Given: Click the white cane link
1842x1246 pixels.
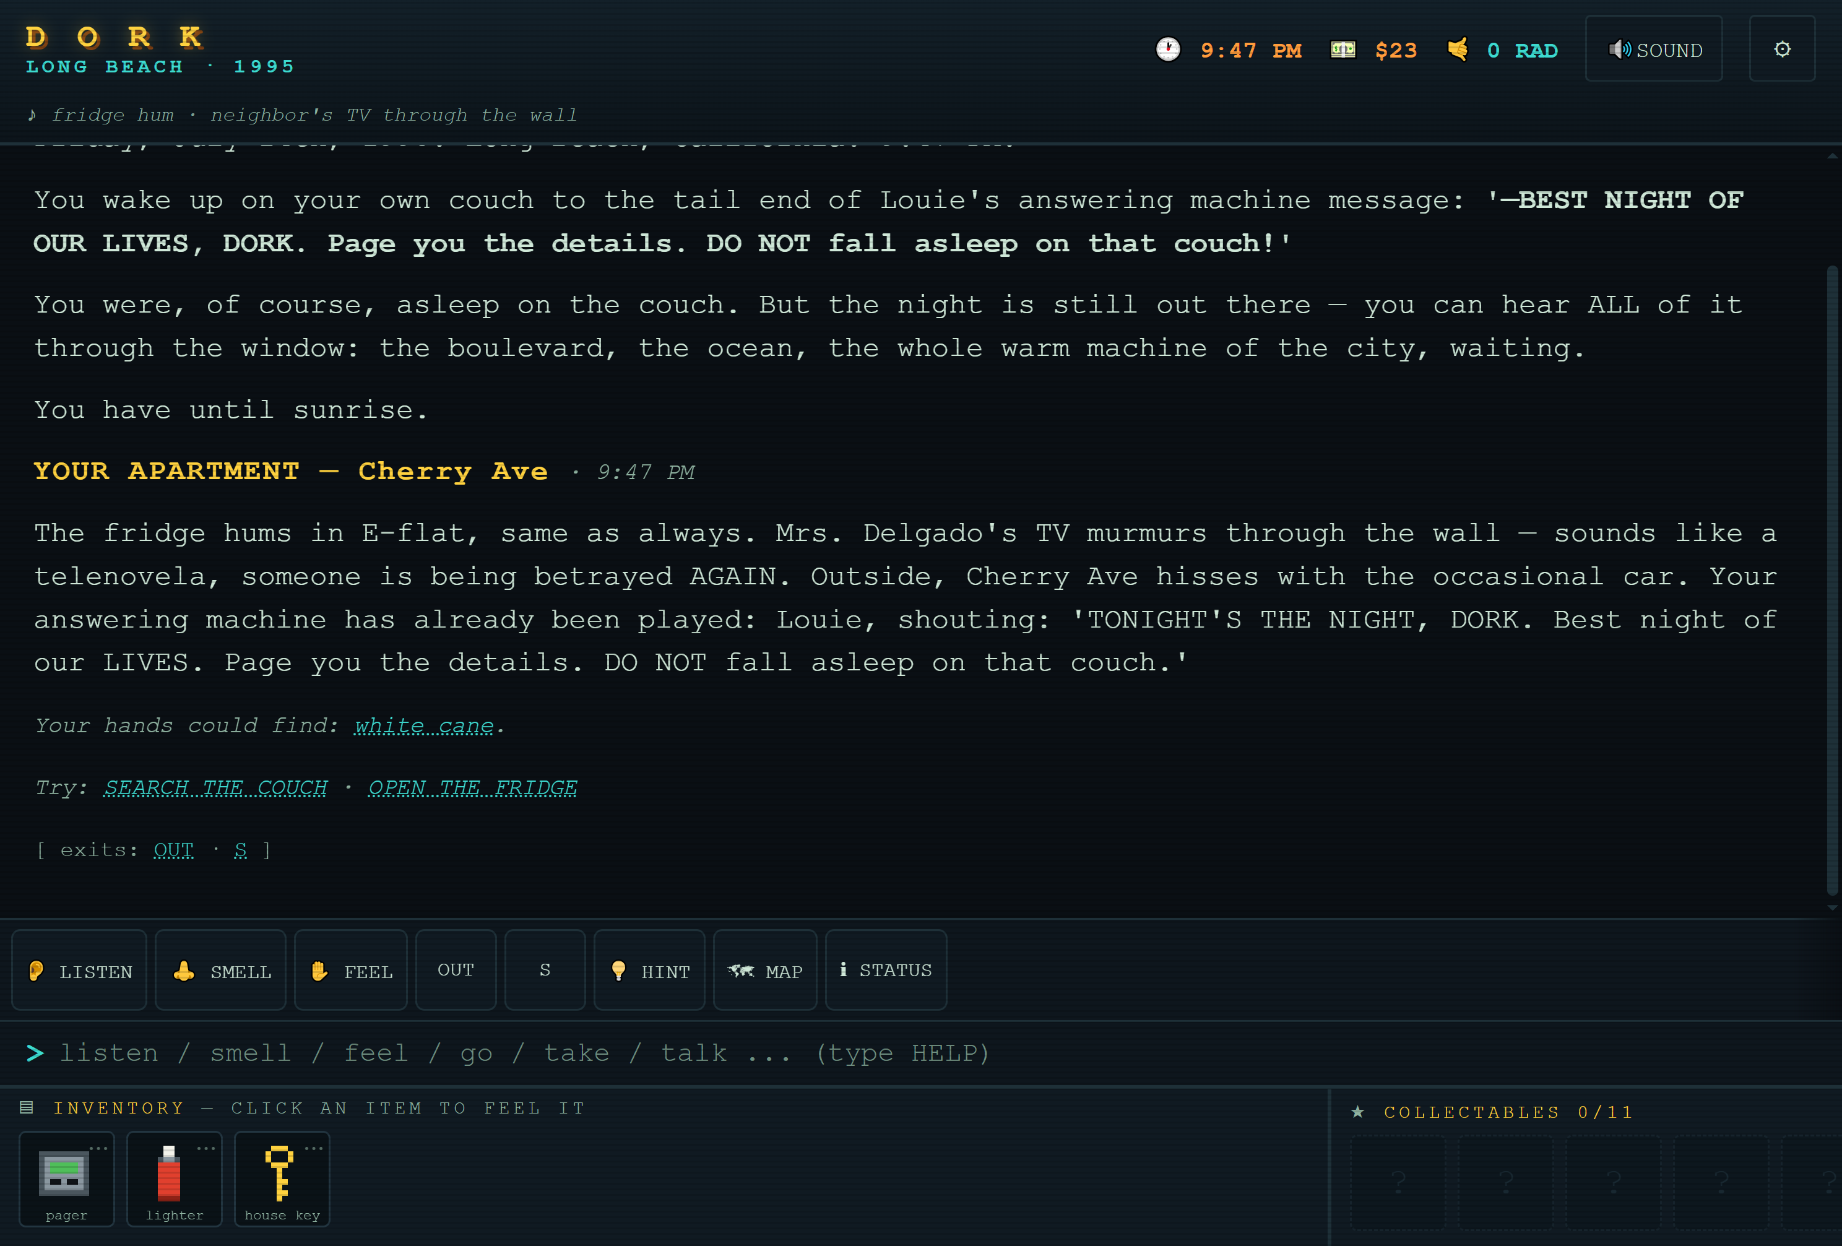Looking at the screenshot, I should [424, 726].
